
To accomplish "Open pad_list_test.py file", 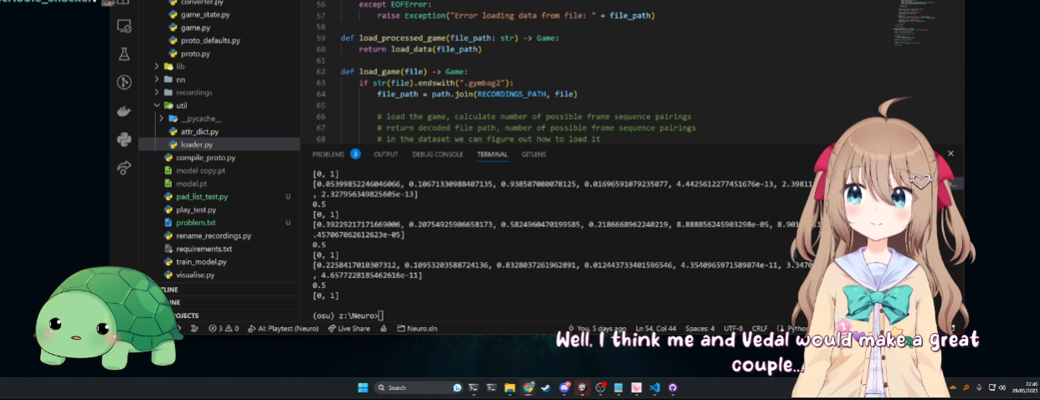I will pyautogui.click(x=202, y=197).
